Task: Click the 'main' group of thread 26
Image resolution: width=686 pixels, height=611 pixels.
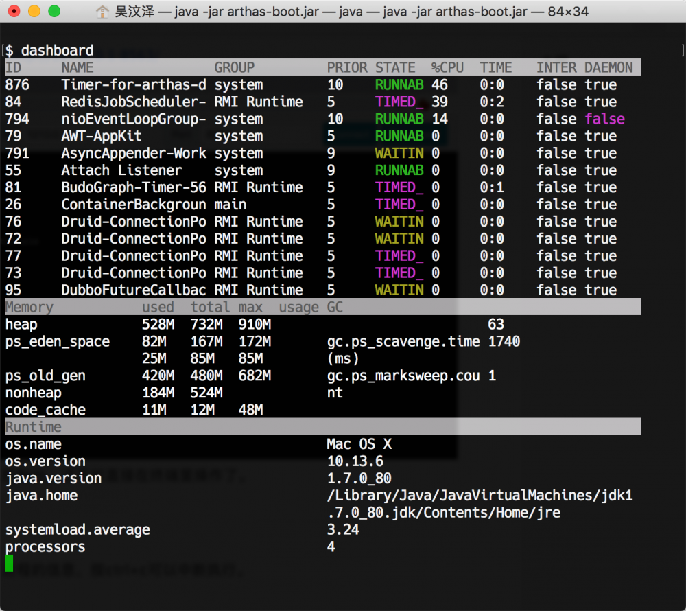Action: [x=230, y=204]
